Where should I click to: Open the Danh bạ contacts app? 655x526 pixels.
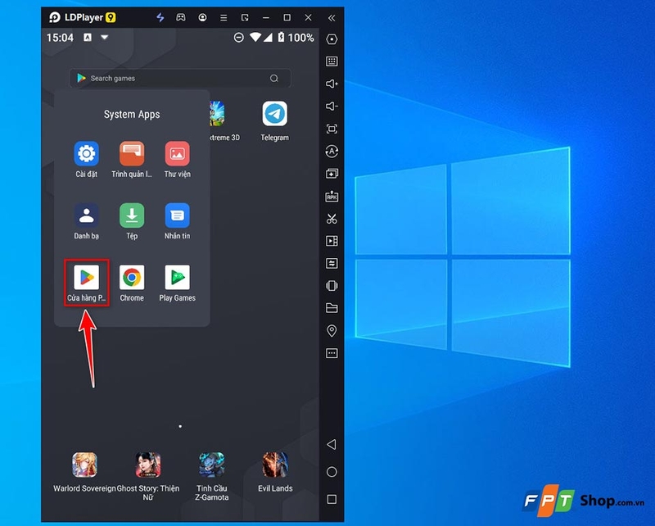pyautogui.click(x=87, y=215)
